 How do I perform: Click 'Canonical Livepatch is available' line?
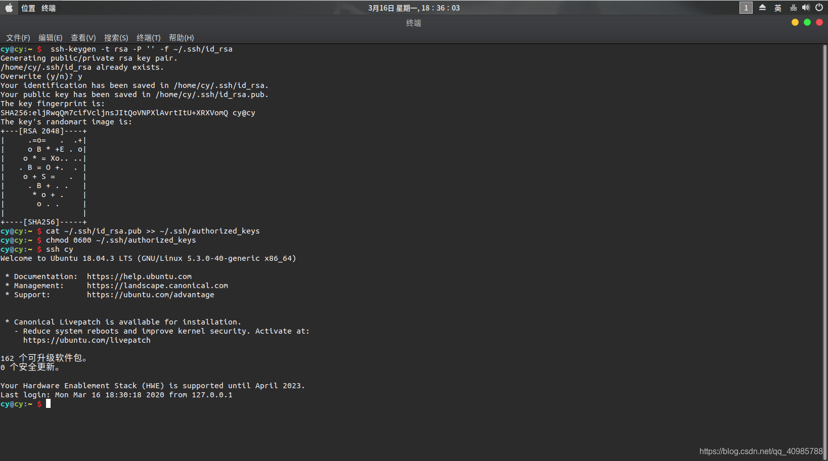[x=123, y=322]
